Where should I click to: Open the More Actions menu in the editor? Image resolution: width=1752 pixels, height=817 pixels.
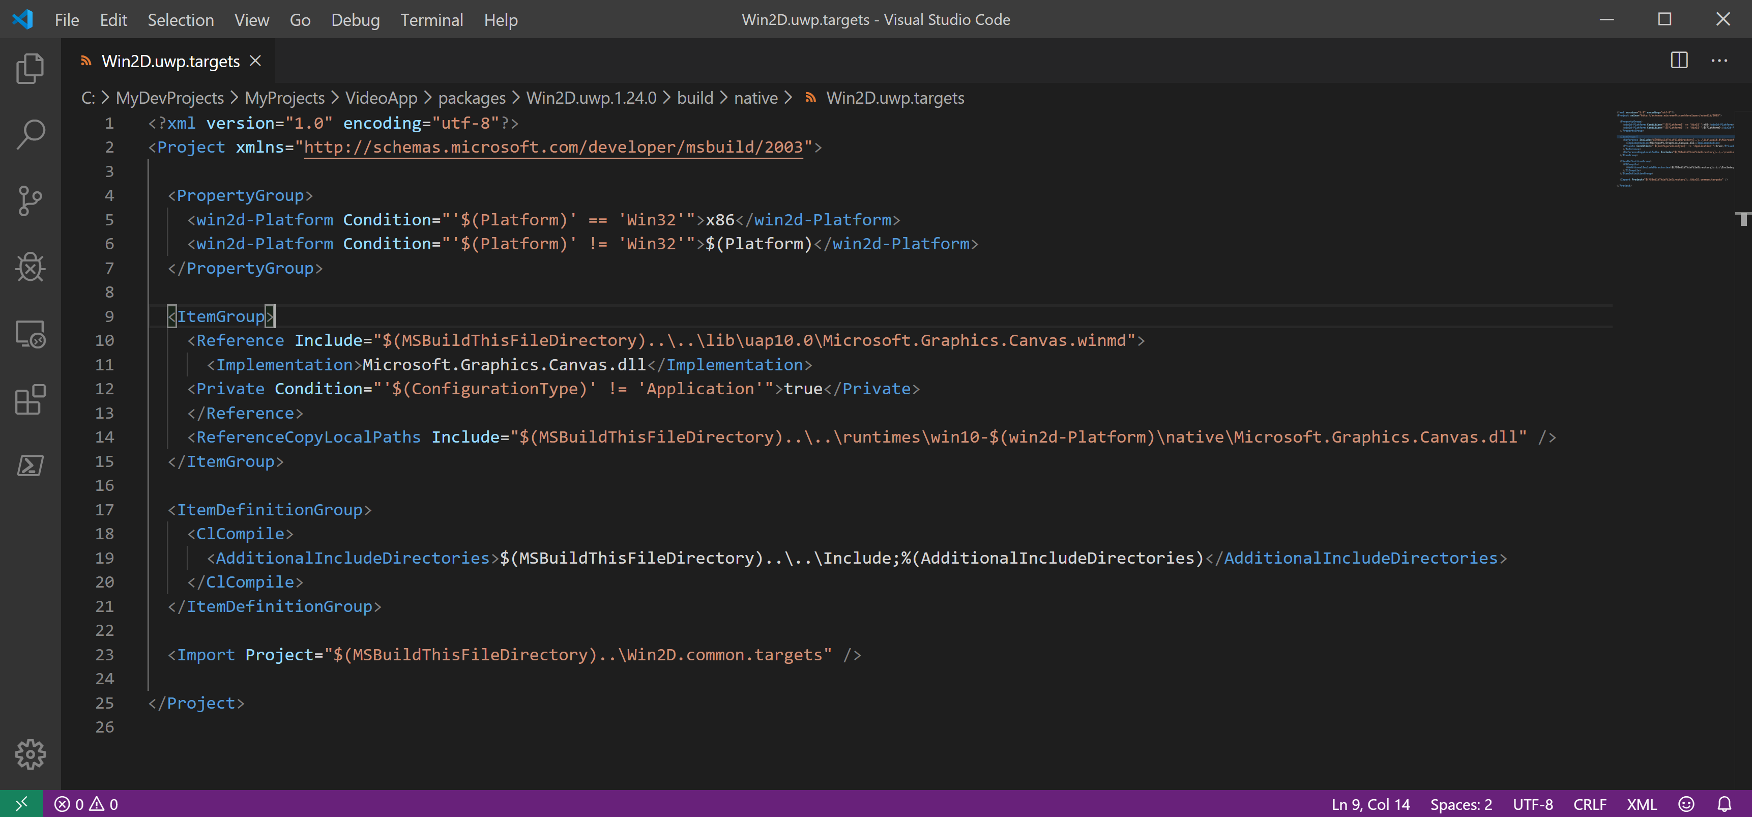(1720, 60)
